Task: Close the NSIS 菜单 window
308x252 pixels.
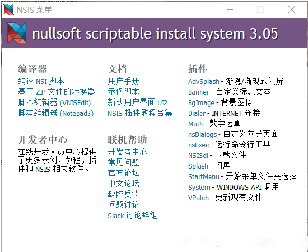Action: click(292, 10)
